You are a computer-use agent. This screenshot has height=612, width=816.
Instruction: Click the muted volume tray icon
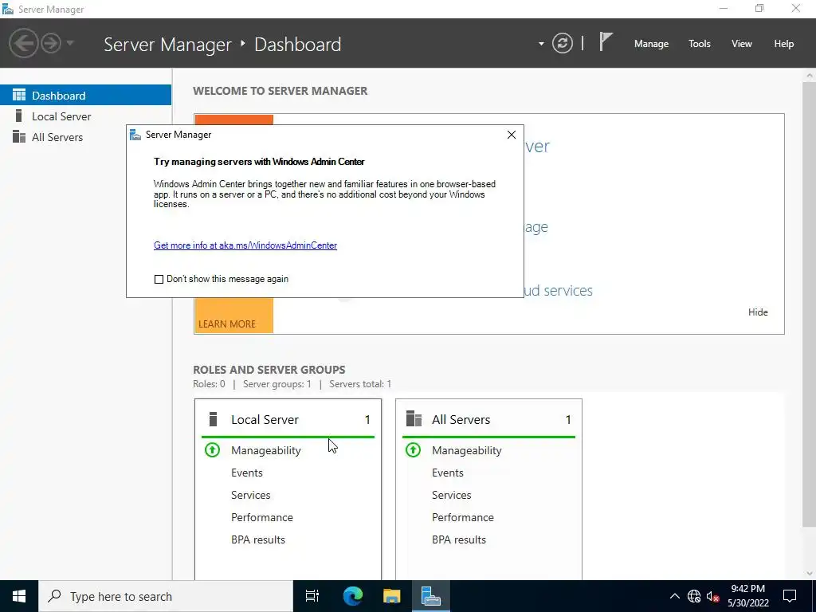tap(712, 596)
